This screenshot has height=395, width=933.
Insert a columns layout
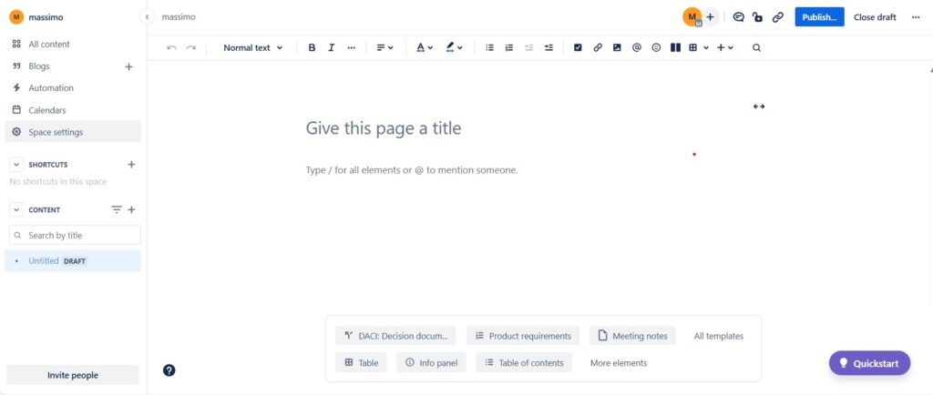pyautogui.click(x=675, y=47)
